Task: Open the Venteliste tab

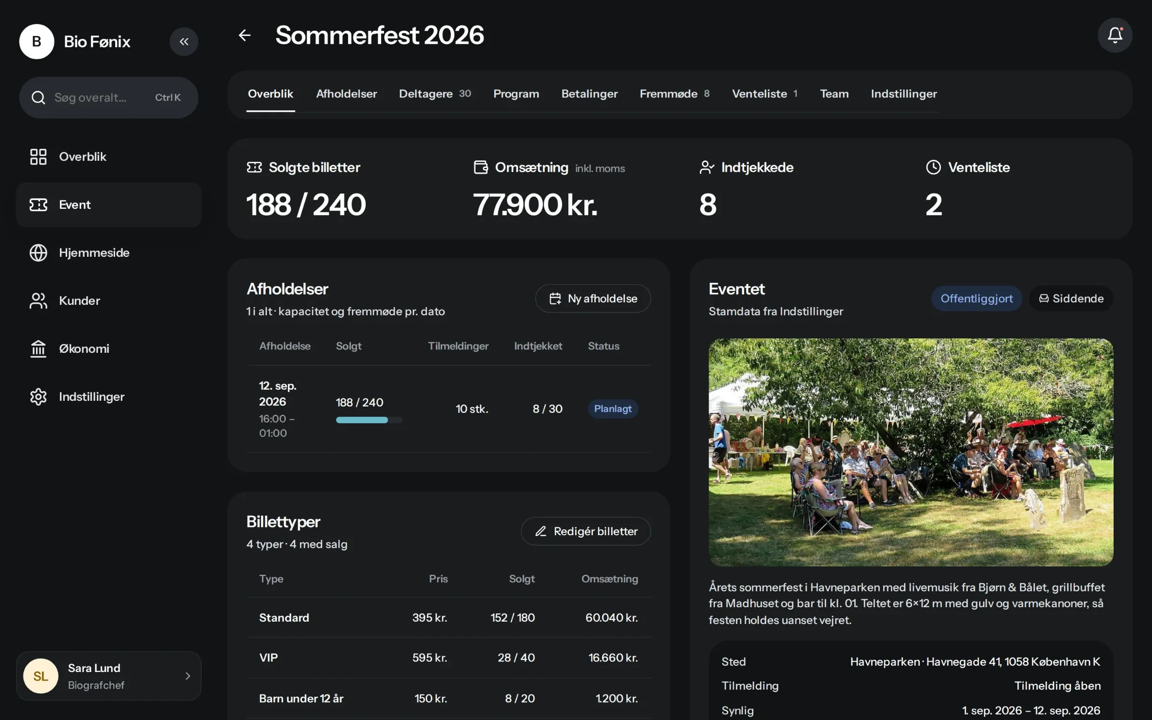Action: coord(765,94)
